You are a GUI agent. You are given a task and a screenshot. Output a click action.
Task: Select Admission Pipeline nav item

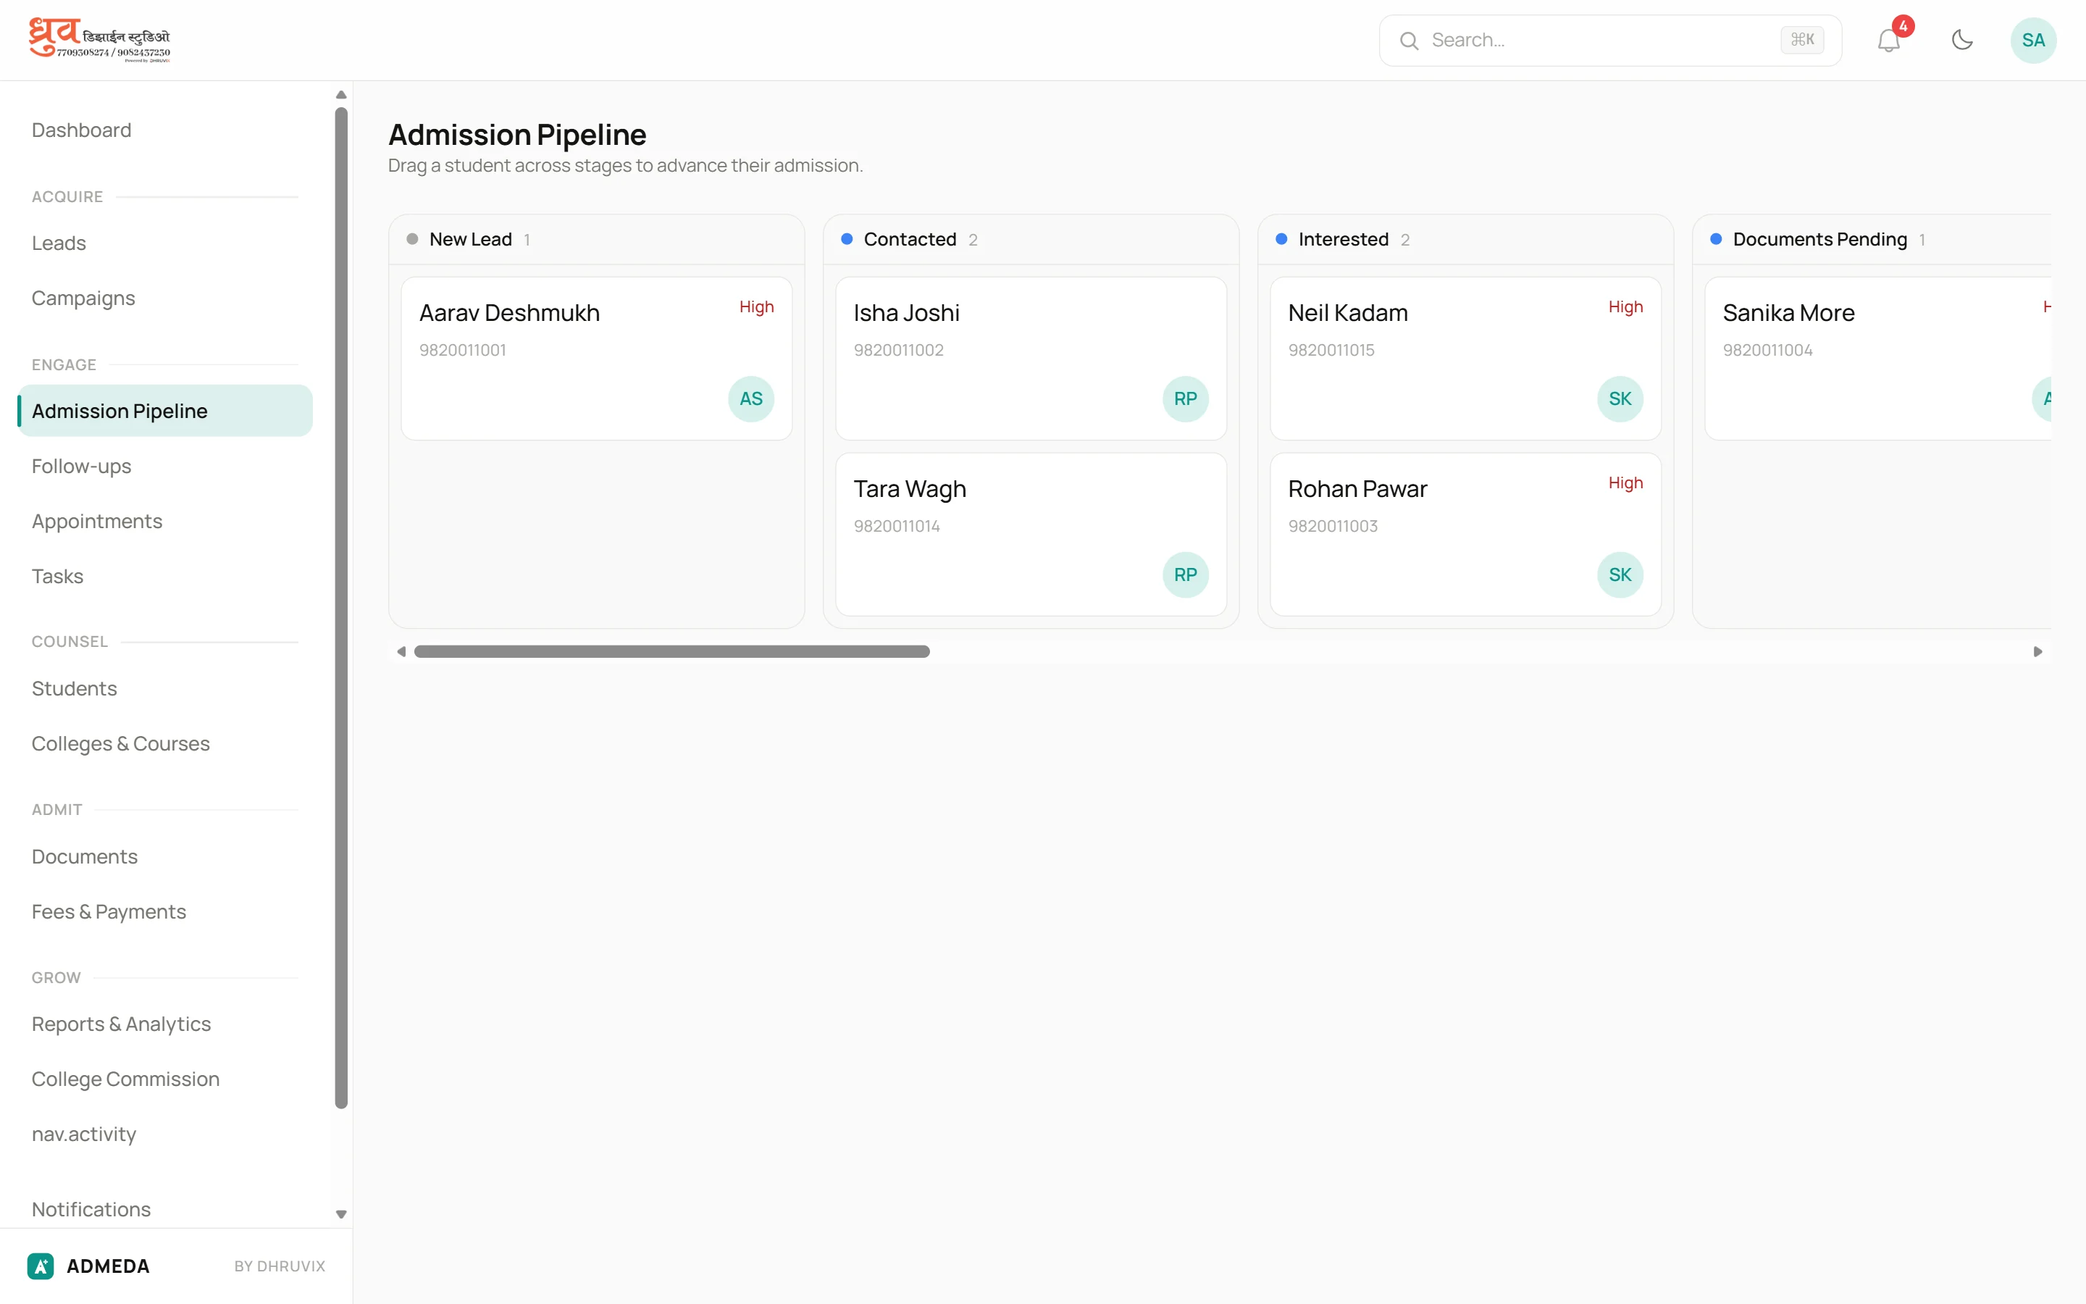click(164, 411)
